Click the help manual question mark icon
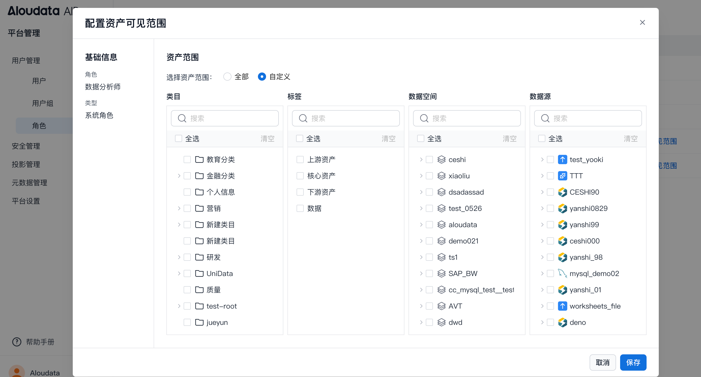The width and height of the screenshot is (701, 377). tap(17, 342)
